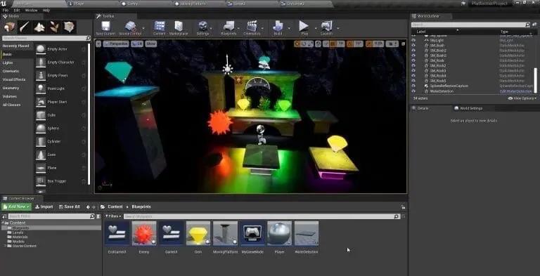
Task: Open the Marketplace toolbar icon
Action: pyautogui.click(x=179, y=27)
